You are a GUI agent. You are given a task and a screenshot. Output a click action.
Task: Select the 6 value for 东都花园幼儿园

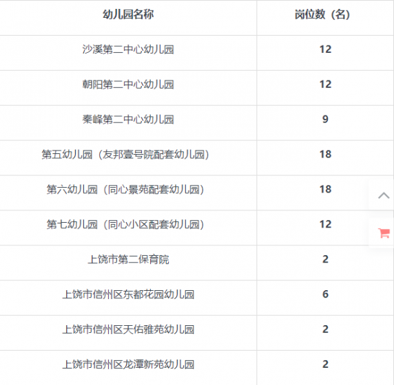[x=325, y=294]
